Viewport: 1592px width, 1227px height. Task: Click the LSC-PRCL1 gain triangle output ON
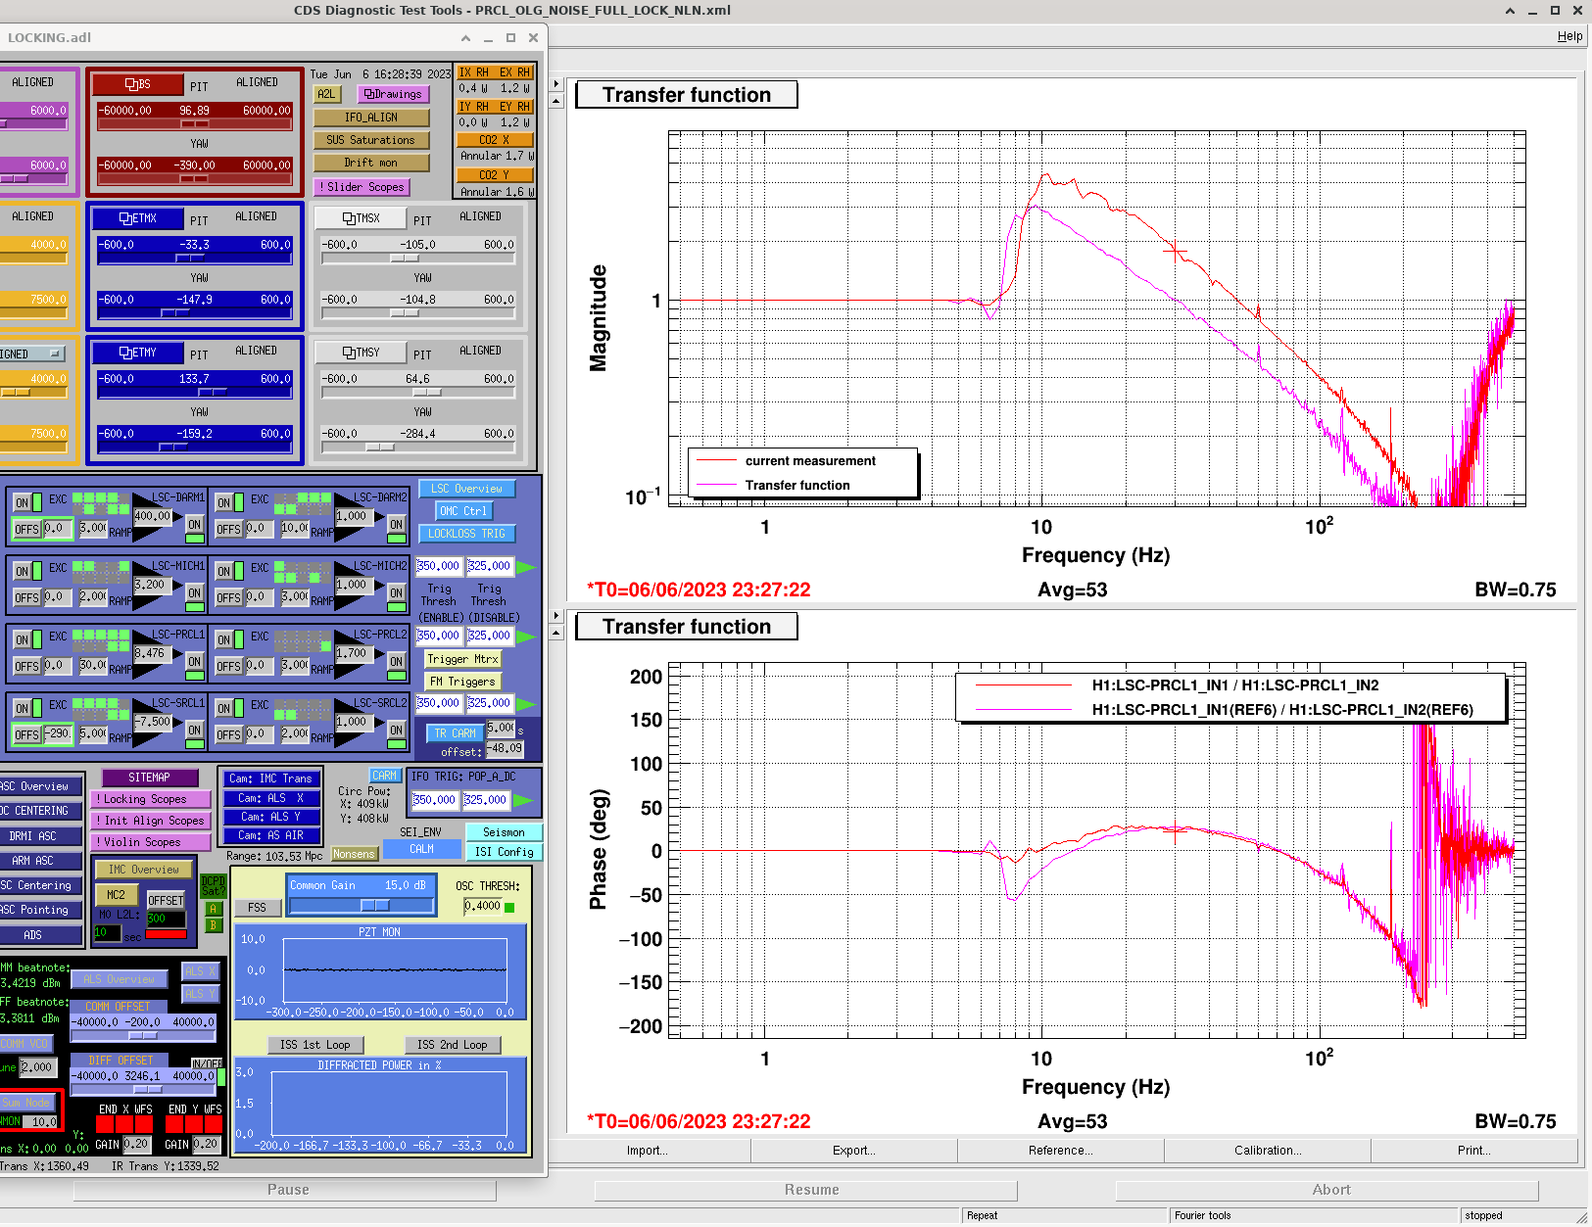[194, 661]
